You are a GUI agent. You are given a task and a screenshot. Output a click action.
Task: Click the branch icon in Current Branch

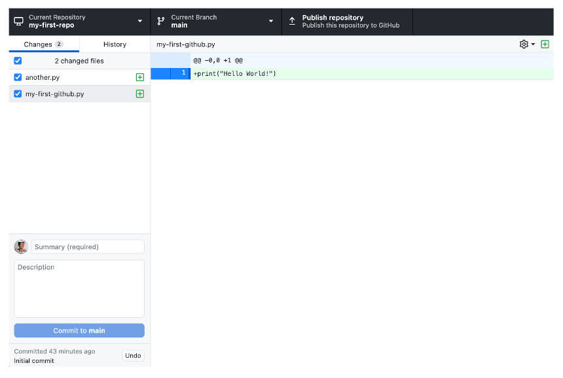pyautogui.click(x=161, y=22)
